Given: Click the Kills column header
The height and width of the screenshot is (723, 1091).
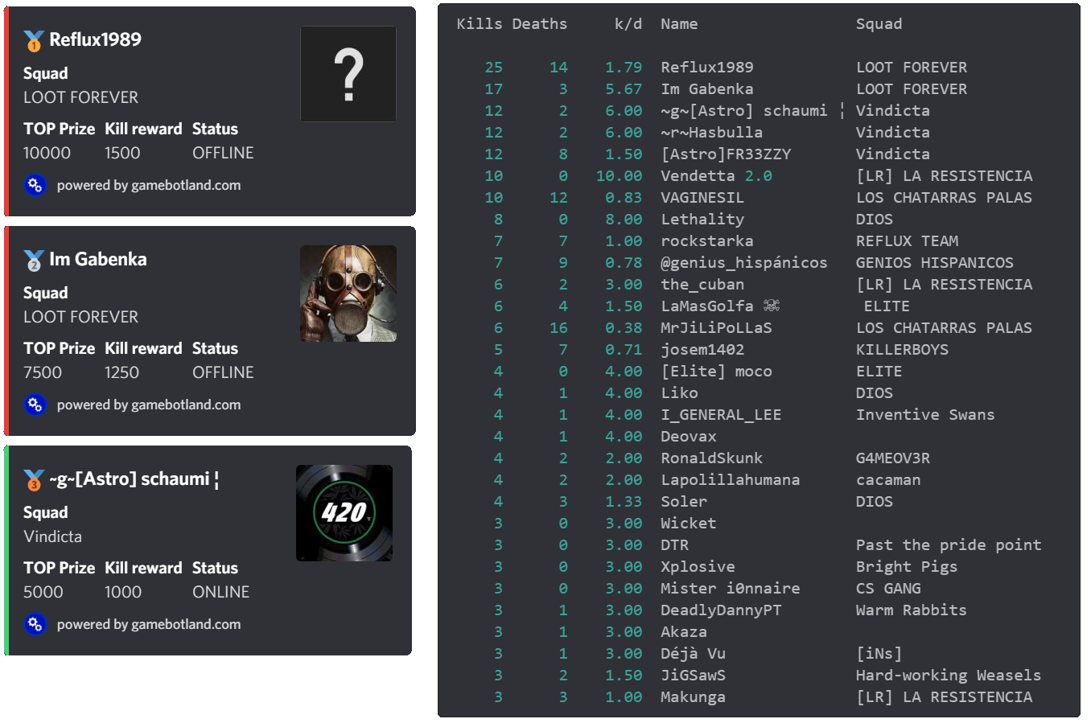Looking at the screenshot, I should coord(479,24).
